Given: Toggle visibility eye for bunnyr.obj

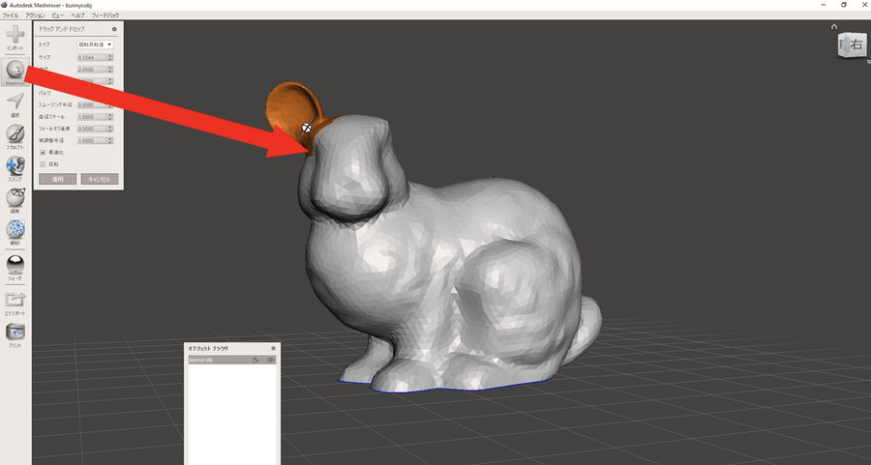Looking at the screenshot, I should tap(271, 361).
